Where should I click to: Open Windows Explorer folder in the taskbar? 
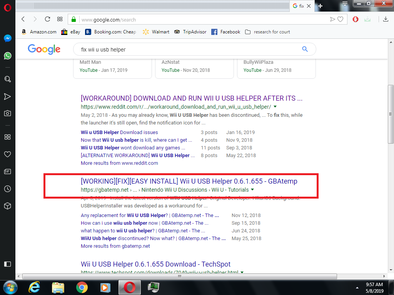pyautogui.click(x=58, y=287)
